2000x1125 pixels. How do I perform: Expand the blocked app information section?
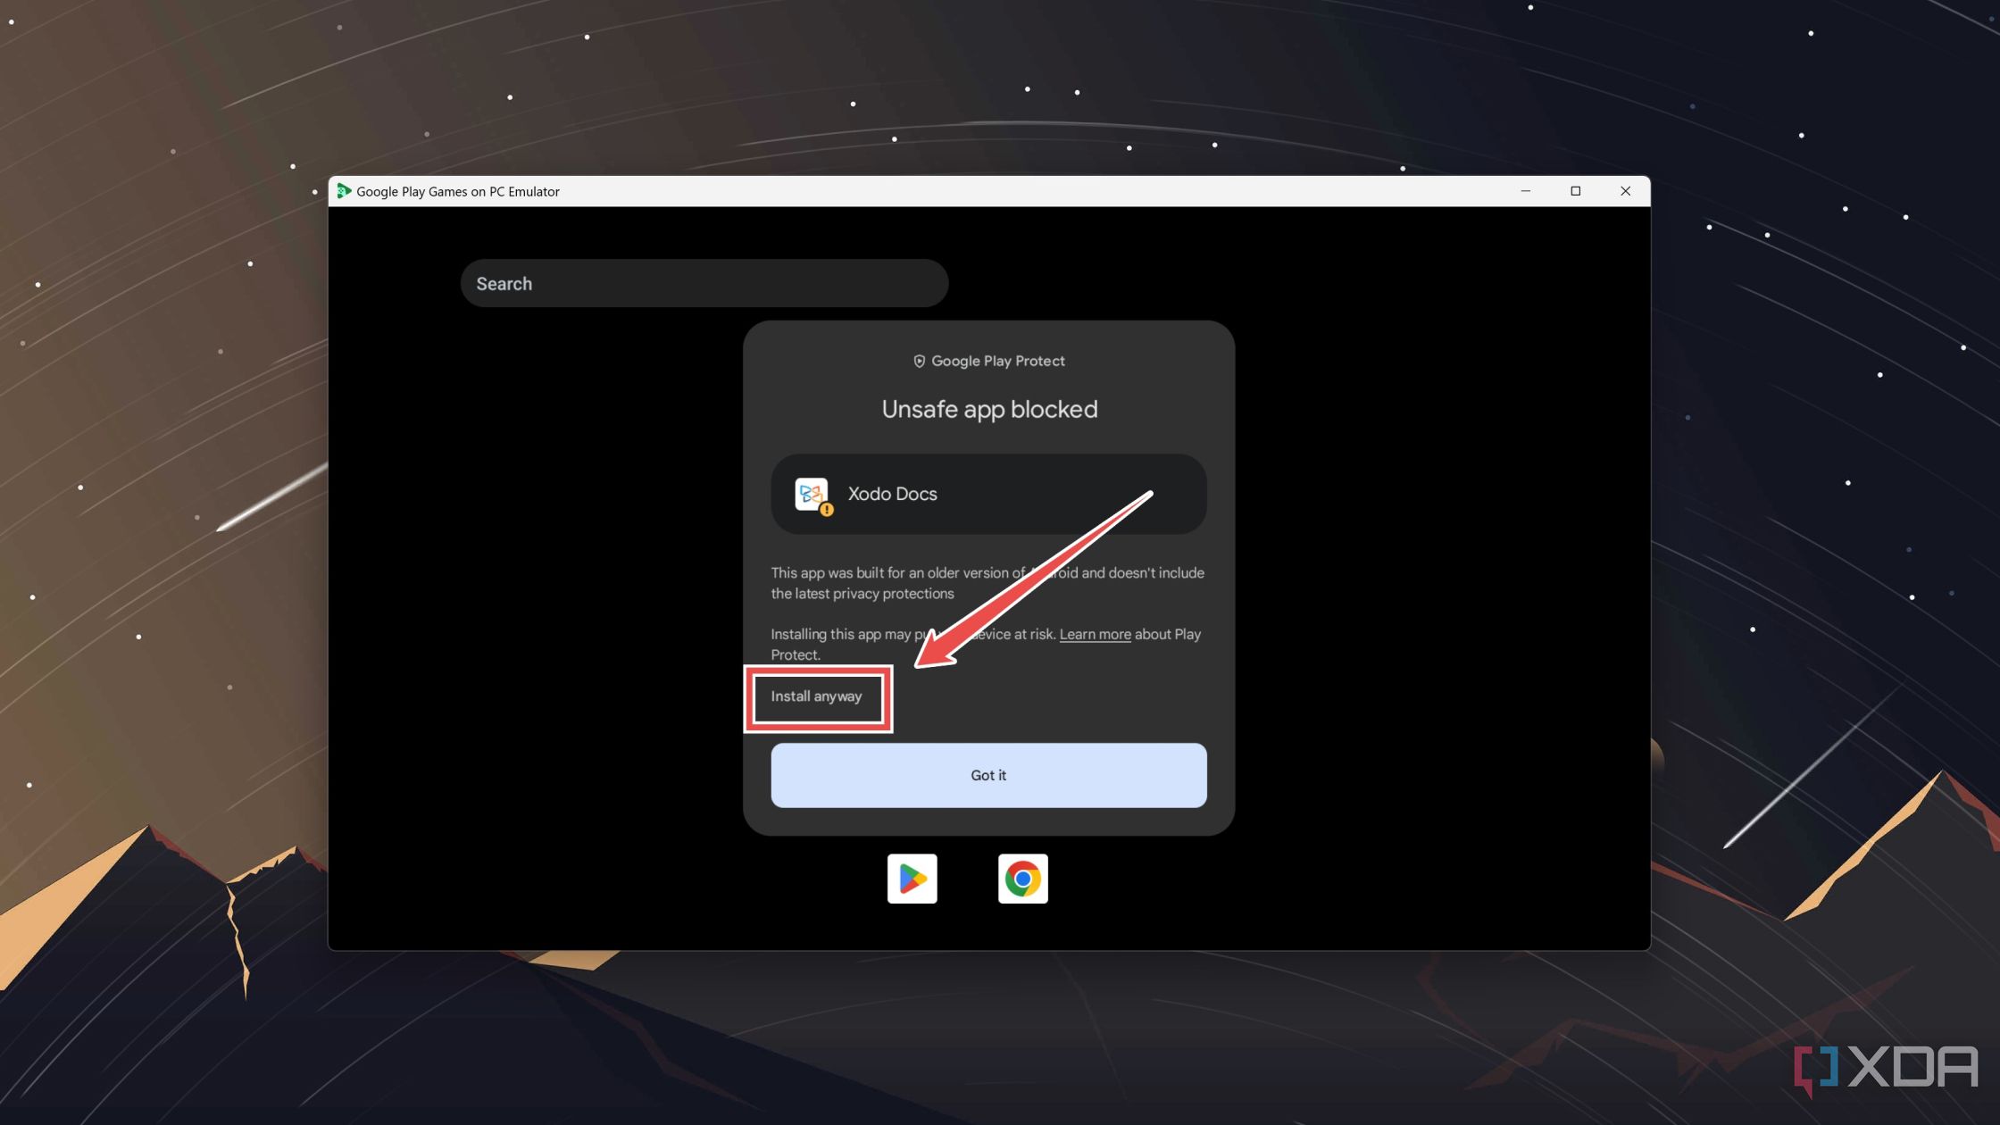pyautogui.click(x=989, y=493)
